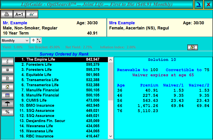Click the A↔1 sort toggle button
This screenshot has height=140, width=213.
(19, 14)
